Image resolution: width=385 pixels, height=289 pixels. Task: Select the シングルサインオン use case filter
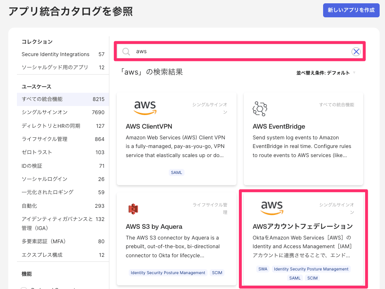pos(45,113)
